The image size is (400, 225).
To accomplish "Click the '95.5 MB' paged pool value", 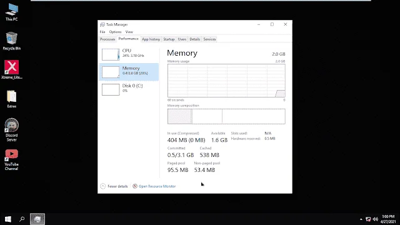I will [x=177, y=170].
